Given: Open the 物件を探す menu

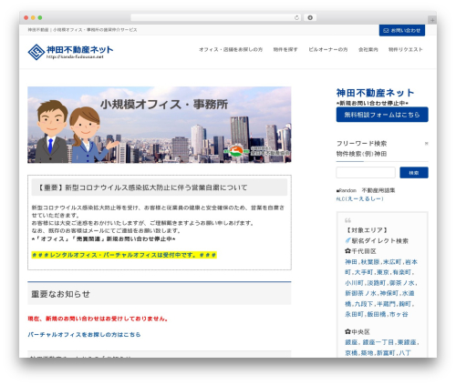Looking at the screenshot, I should click(x=285, y=49).
